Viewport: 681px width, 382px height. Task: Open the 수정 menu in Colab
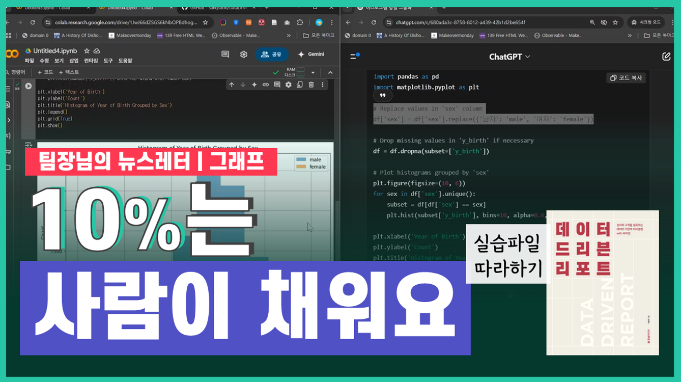point(44,61)
